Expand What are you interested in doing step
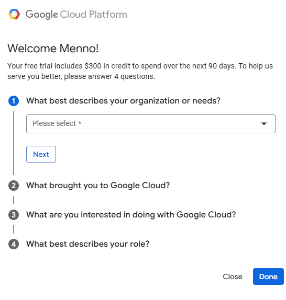The image size is (286, 300). [x=131, y=215]
